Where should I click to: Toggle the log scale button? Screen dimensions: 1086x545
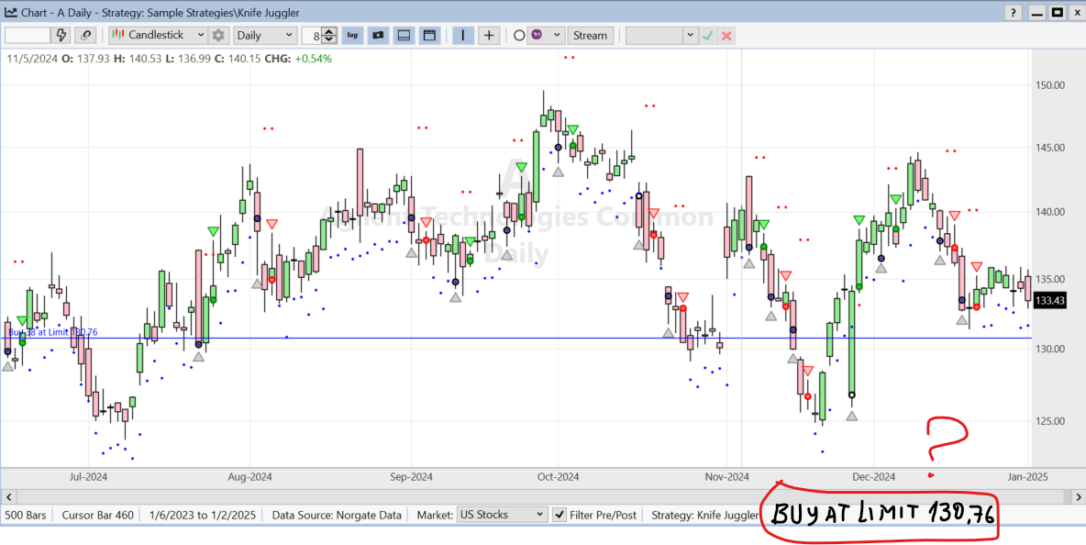point(353,36)
